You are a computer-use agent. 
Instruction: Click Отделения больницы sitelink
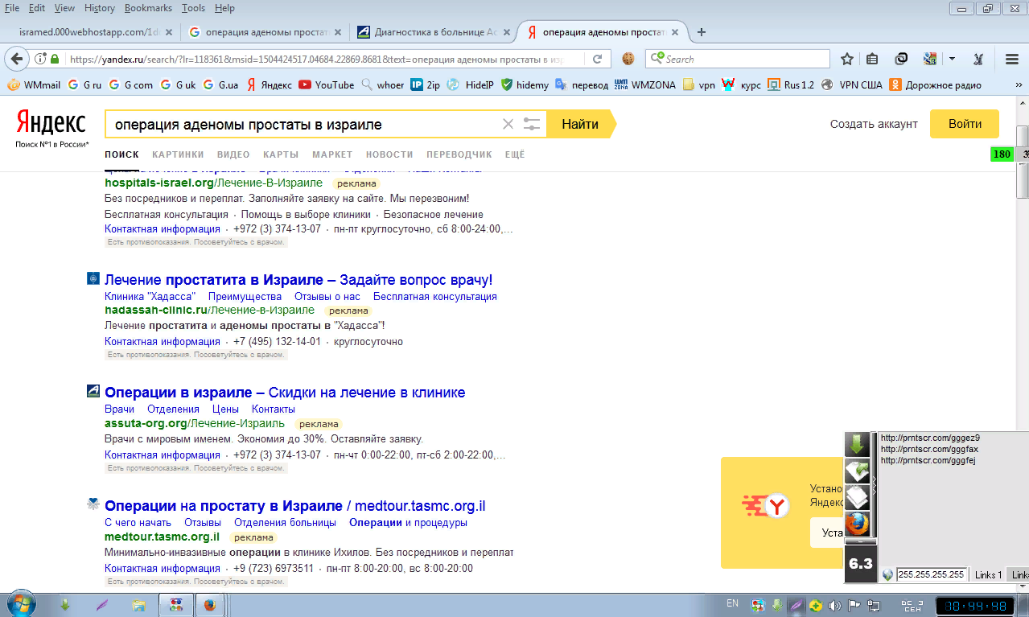285,522
